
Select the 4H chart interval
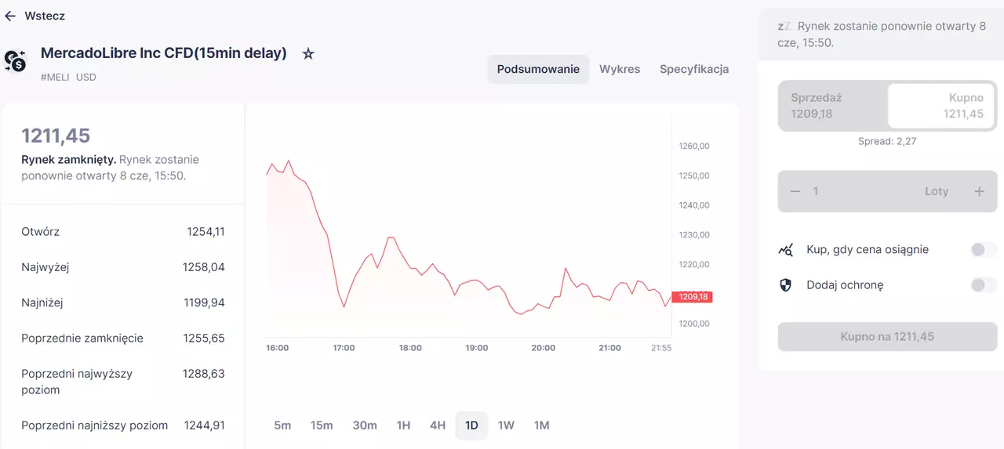pyautogui.click(x=438, y=425)
